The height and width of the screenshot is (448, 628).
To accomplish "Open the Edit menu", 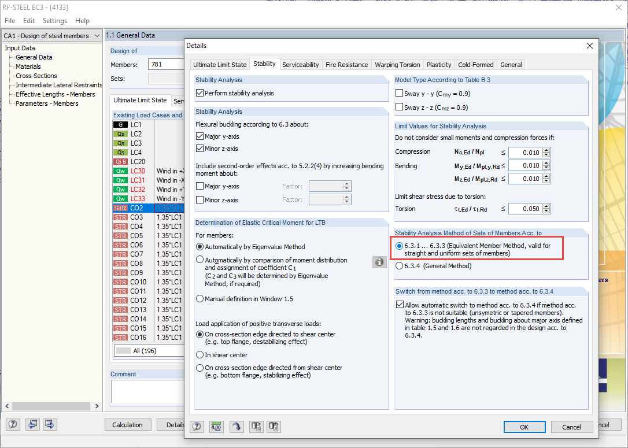I will click(x=29, y=21).
